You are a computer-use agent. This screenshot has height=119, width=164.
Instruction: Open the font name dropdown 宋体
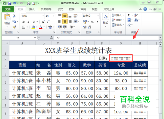pyautogui.click(x=43, y=16)
